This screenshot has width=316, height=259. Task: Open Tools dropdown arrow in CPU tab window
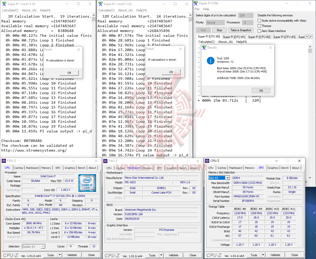[x=60, y=255]
